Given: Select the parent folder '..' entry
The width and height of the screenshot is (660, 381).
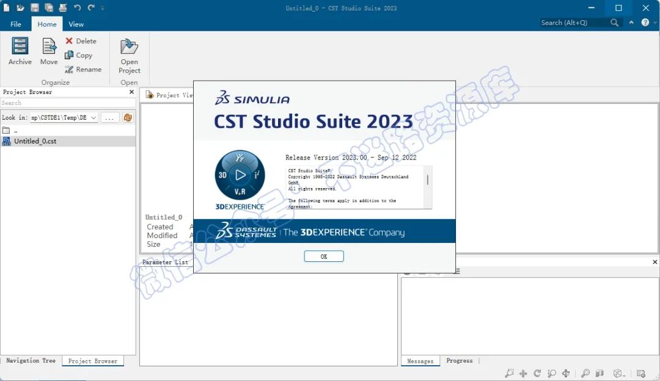Looking at the screenshot, I should (x=68, y=131).
